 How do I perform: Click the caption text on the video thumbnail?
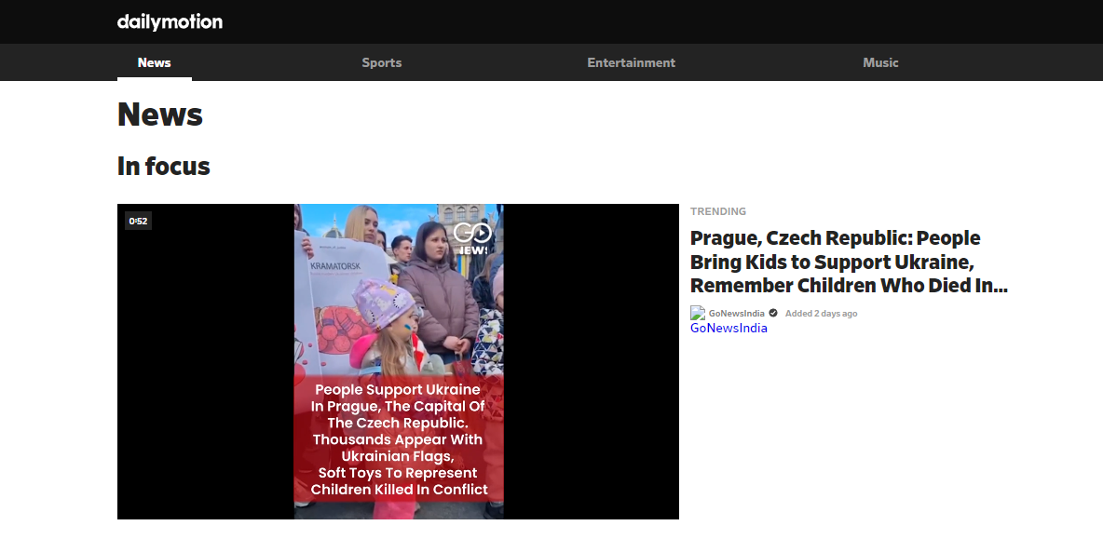pyautogui.click(x=399, y=439)
